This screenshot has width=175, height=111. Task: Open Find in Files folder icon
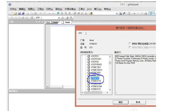tap(91, 13)
